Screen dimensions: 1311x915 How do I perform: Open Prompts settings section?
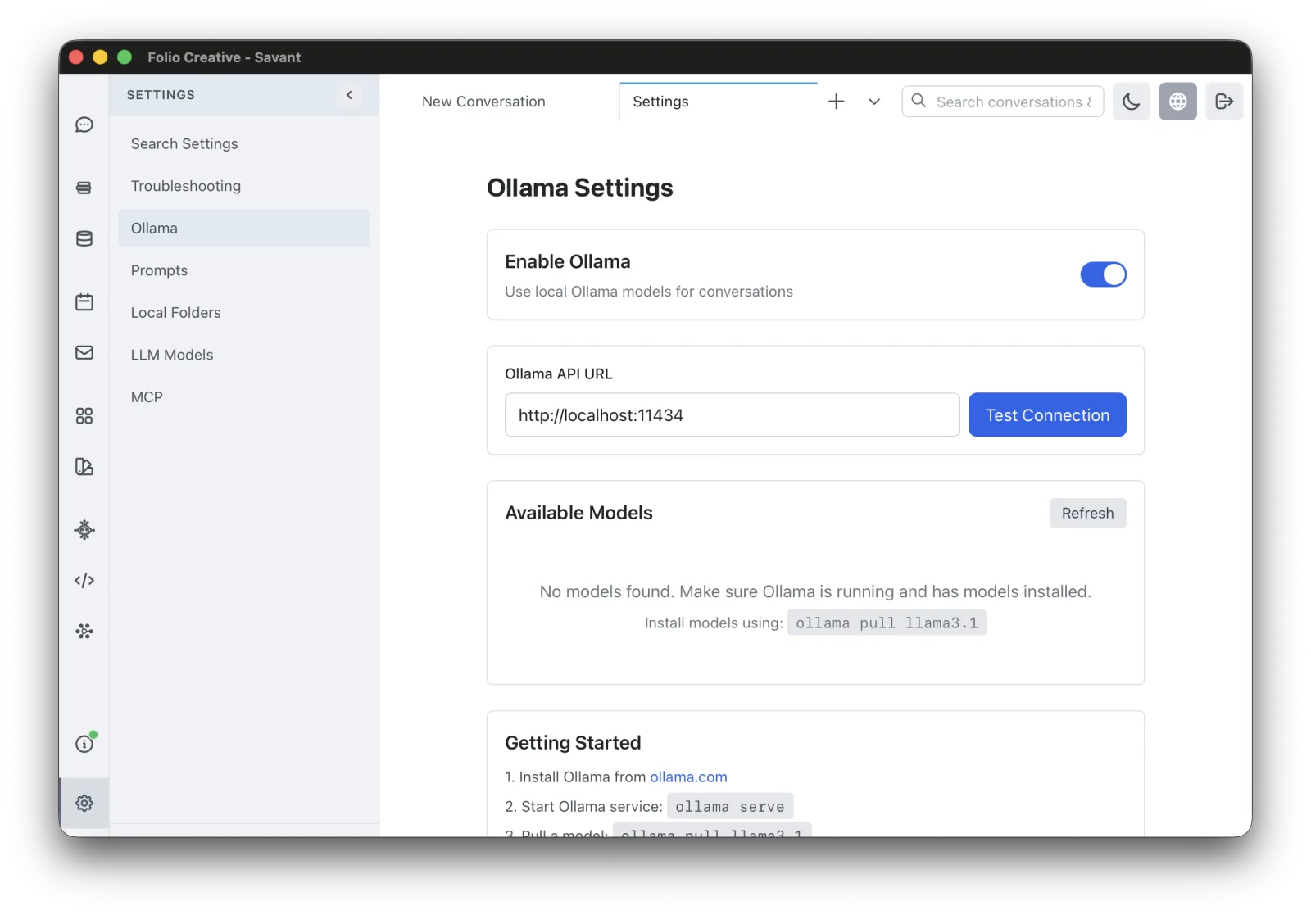point(244,270)
